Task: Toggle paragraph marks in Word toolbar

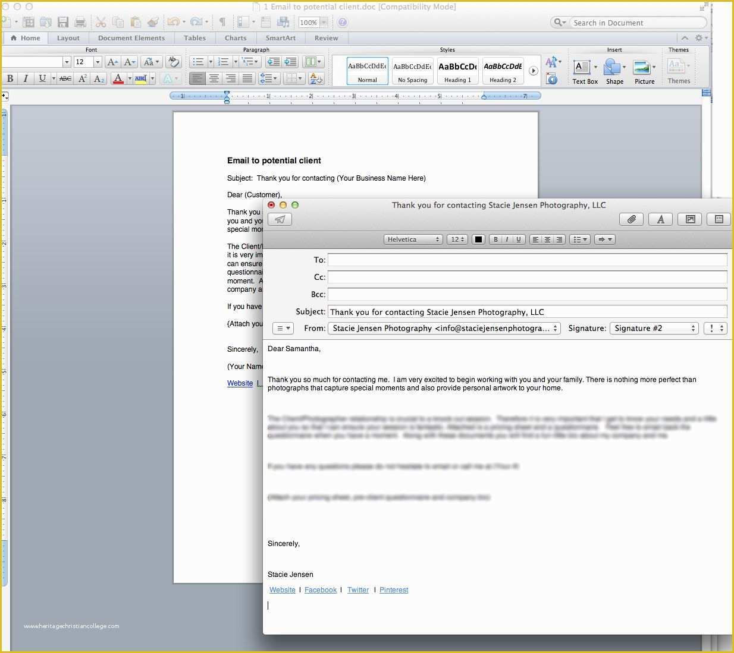Action: [x=222, y=22]
